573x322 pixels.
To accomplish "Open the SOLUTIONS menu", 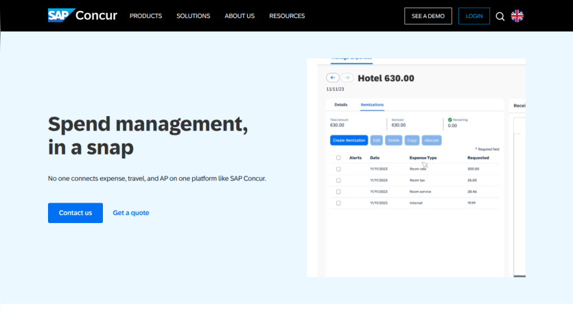I will (x=194, y=16).
